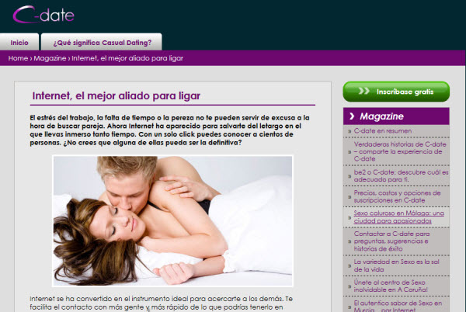The width and height of the screenshot is (466, 312).
Task: Click bullet icon beside Precios, costos y opciones
Action: 349,197
